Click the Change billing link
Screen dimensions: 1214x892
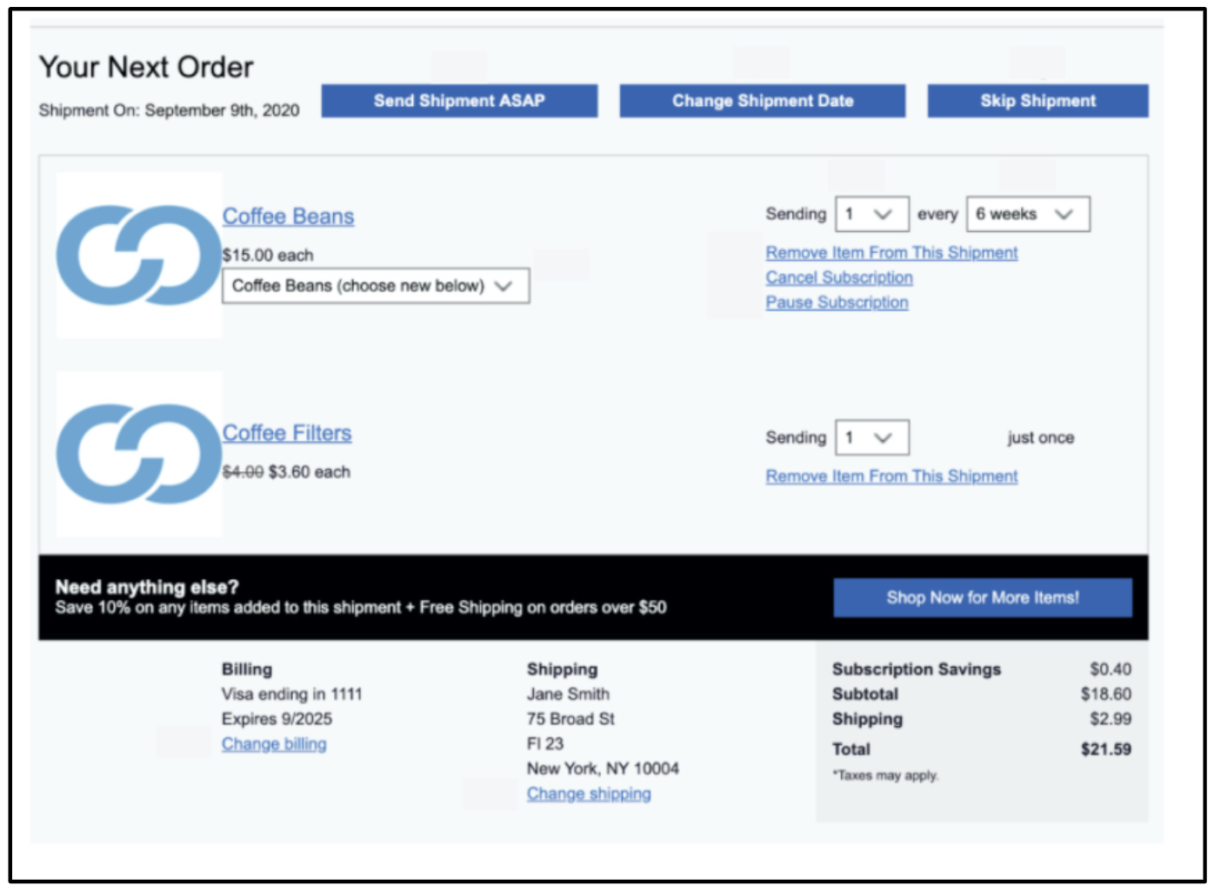tap(274, 744)
